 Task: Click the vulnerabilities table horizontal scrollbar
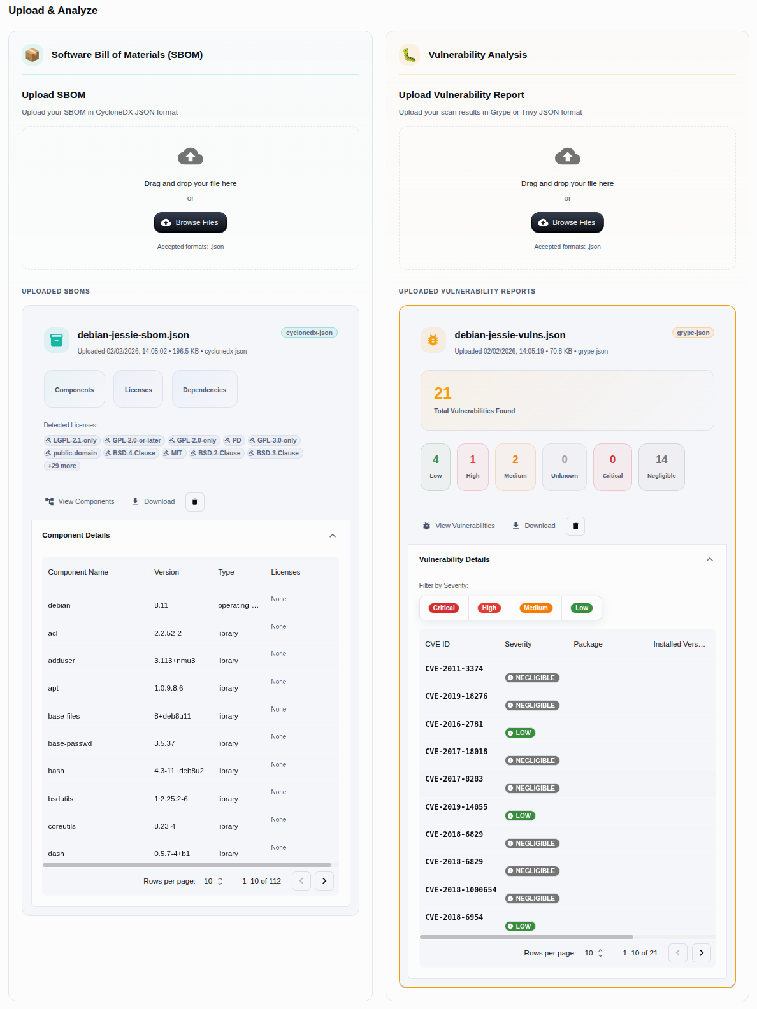click(x=526, y=937)
